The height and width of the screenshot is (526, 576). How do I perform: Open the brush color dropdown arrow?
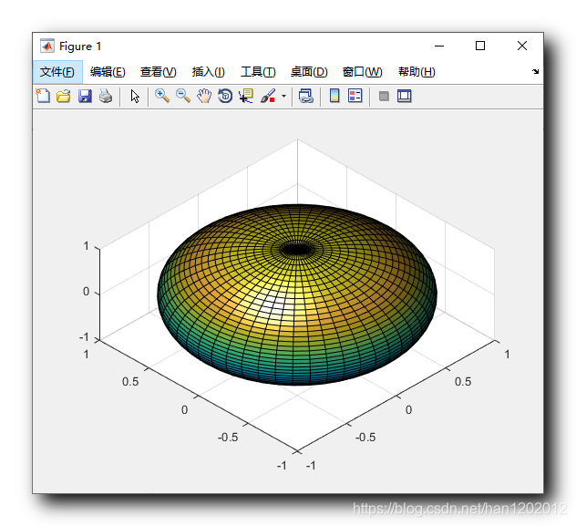(283, 97)
